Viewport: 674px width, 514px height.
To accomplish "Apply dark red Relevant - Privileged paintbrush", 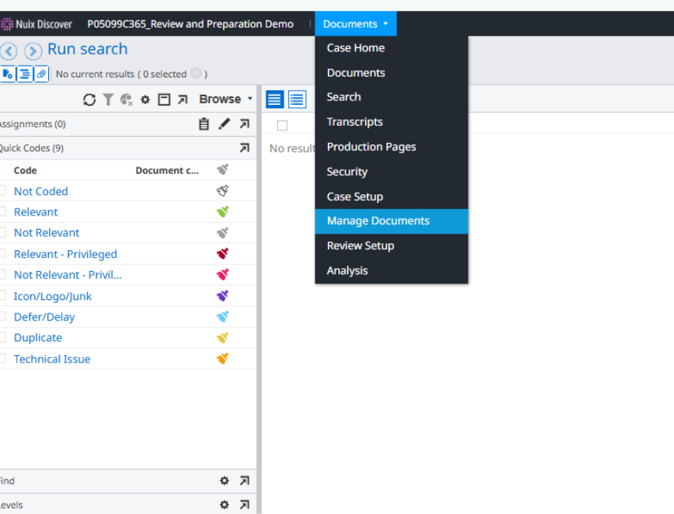I will coord(223,253).
